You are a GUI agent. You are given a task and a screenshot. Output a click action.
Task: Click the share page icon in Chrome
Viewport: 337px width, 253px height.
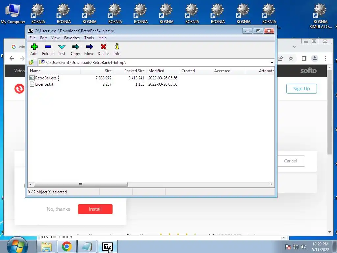click(280, 58)
